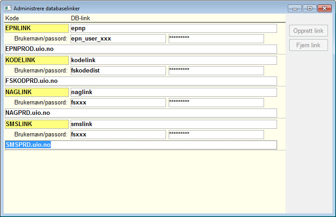Close the Administrere databaselinker window
The width and height of the screenshot is (336, 217).
click(x=324, y=9)
